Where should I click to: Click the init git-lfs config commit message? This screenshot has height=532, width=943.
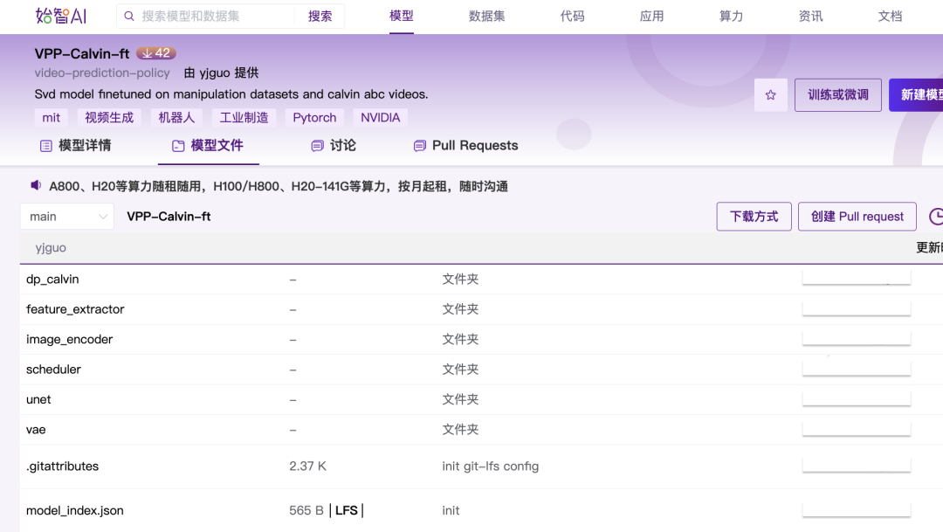point(490,466)
